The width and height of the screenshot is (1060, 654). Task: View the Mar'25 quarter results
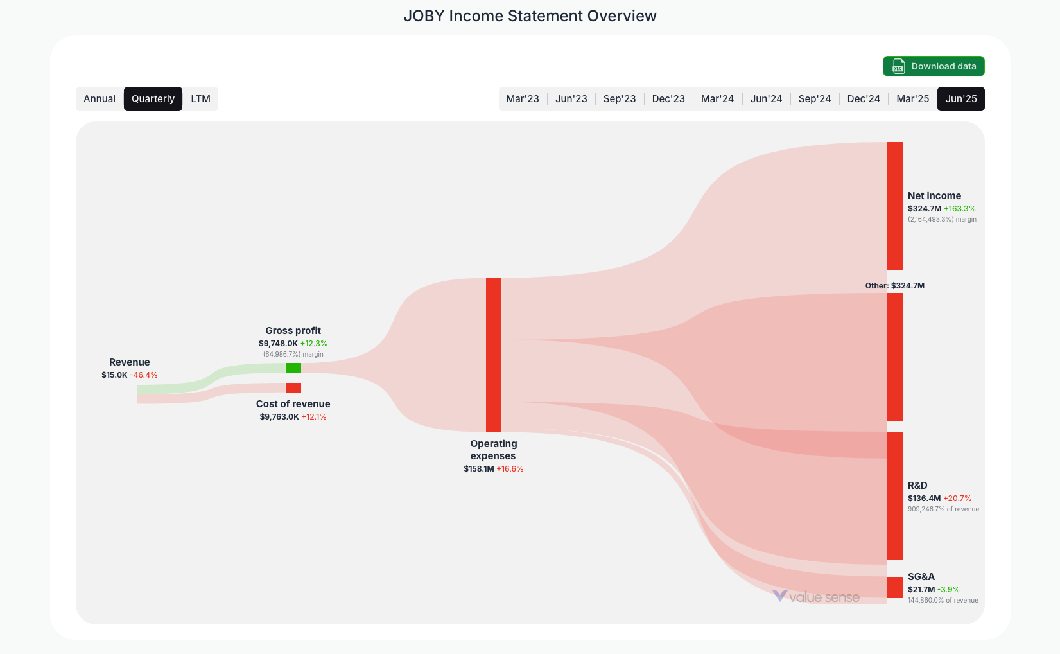pyautogui.click(x=912, y=98)
